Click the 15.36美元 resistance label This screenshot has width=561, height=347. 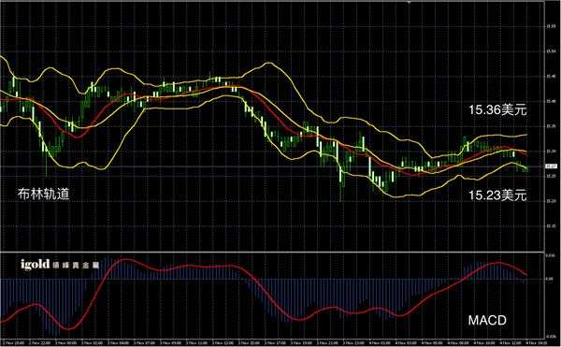point(497,109)
